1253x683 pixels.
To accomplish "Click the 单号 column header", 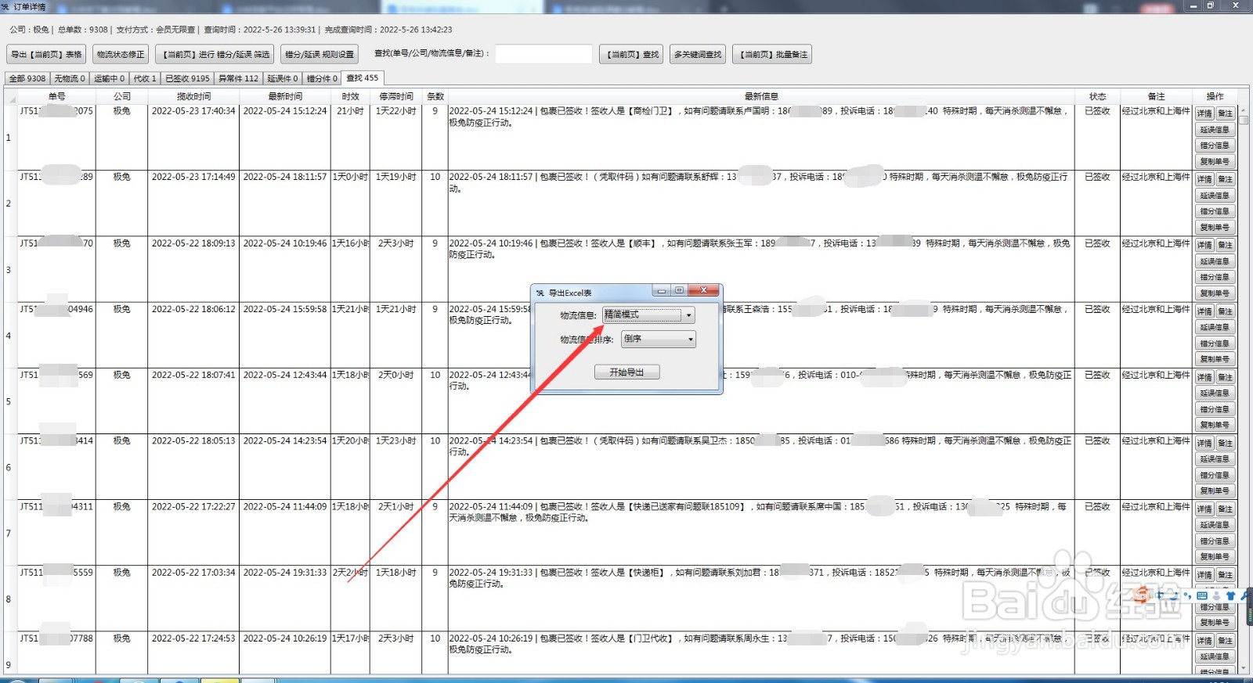I will pos(56,97).
